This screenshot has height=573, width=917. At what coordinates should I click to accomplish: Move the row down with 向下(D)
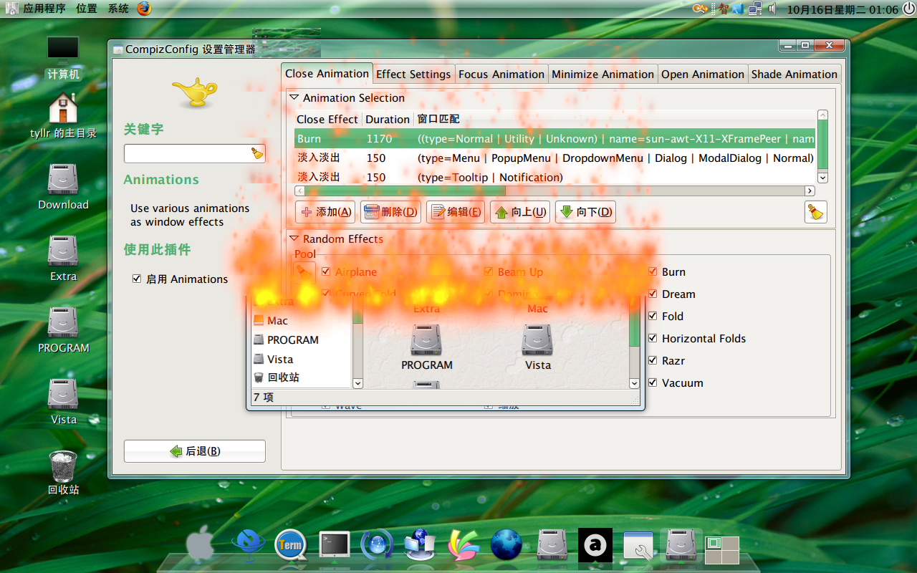click(x=585, y=212)
